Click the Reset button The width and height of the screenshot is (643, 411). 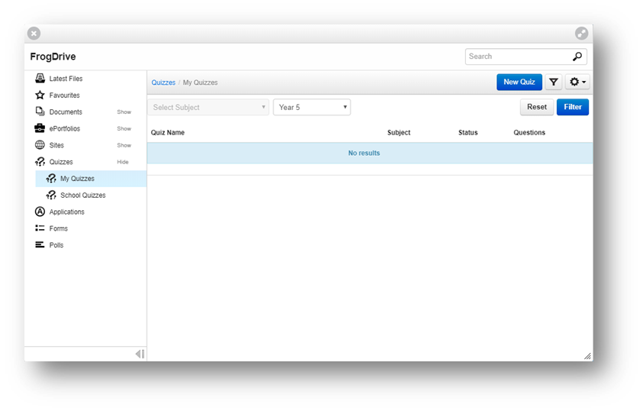(x=537, y=107)
